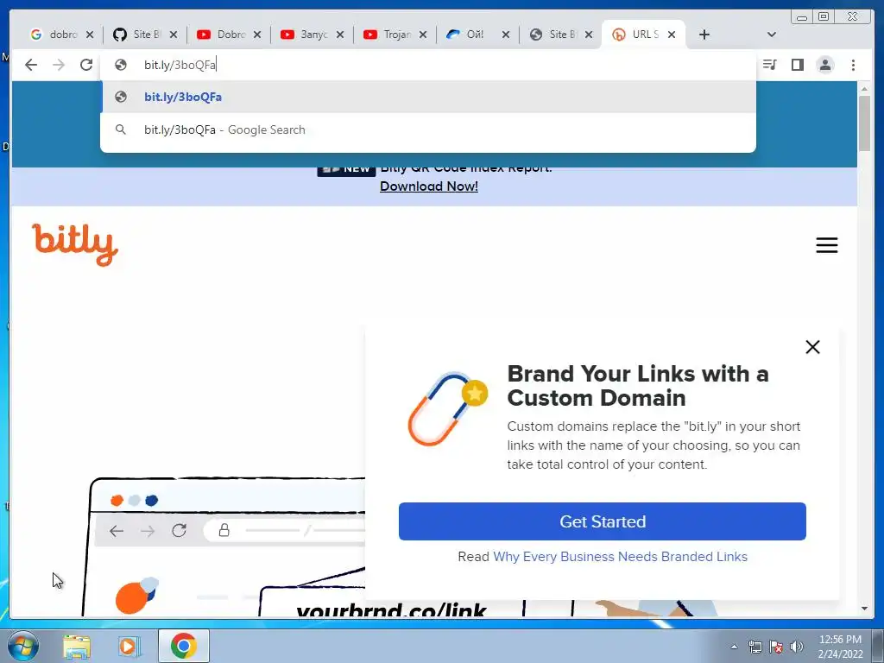Viewport: 884px width, 663px height.
Task: Click the browser forward arrow
Action: pos(59,65)
